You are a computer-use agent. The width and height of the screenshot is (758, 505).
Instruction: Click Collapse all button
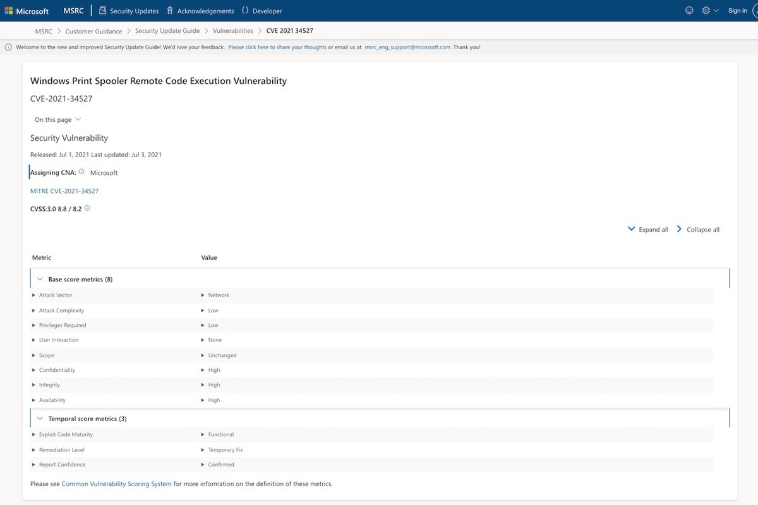698,230
